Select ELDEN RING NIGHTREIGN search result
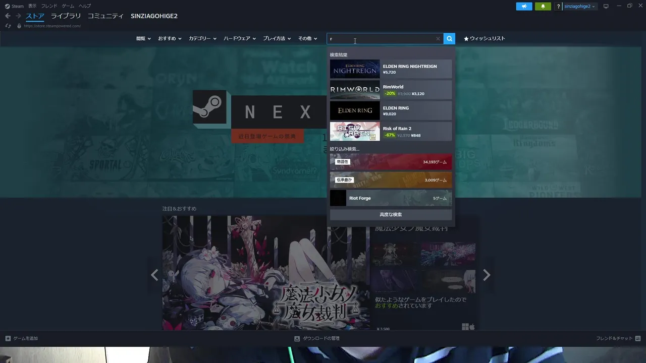646x363 pixels. point(391,69)
